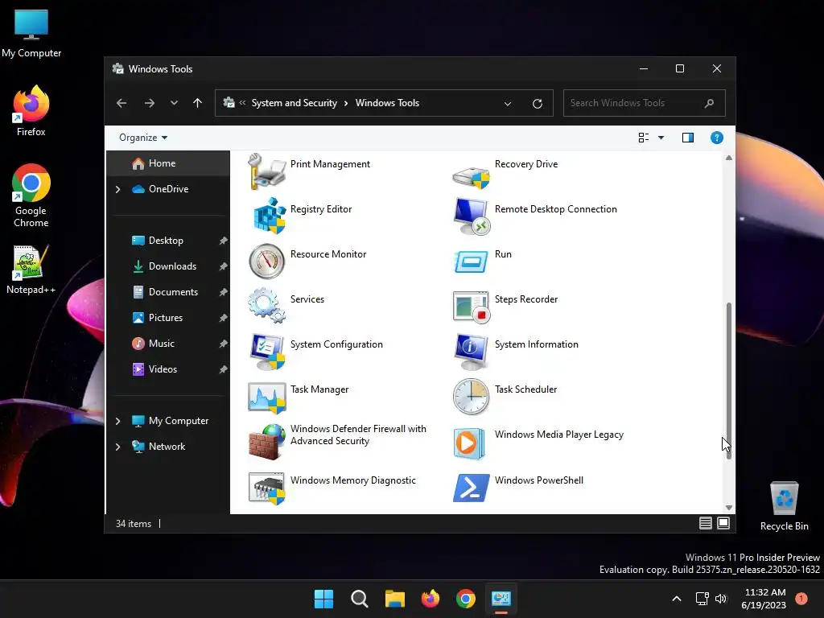Screen dimensions: 824x618
Task: Open Music quick access folder
Action: tap(168, 344)
